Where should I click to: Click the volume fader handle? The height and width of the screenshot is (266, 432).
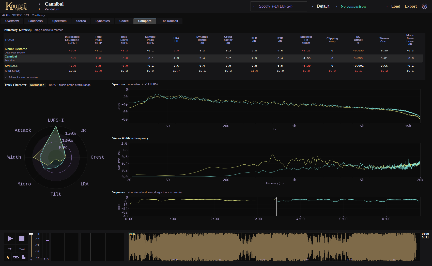tap(31, 234)
